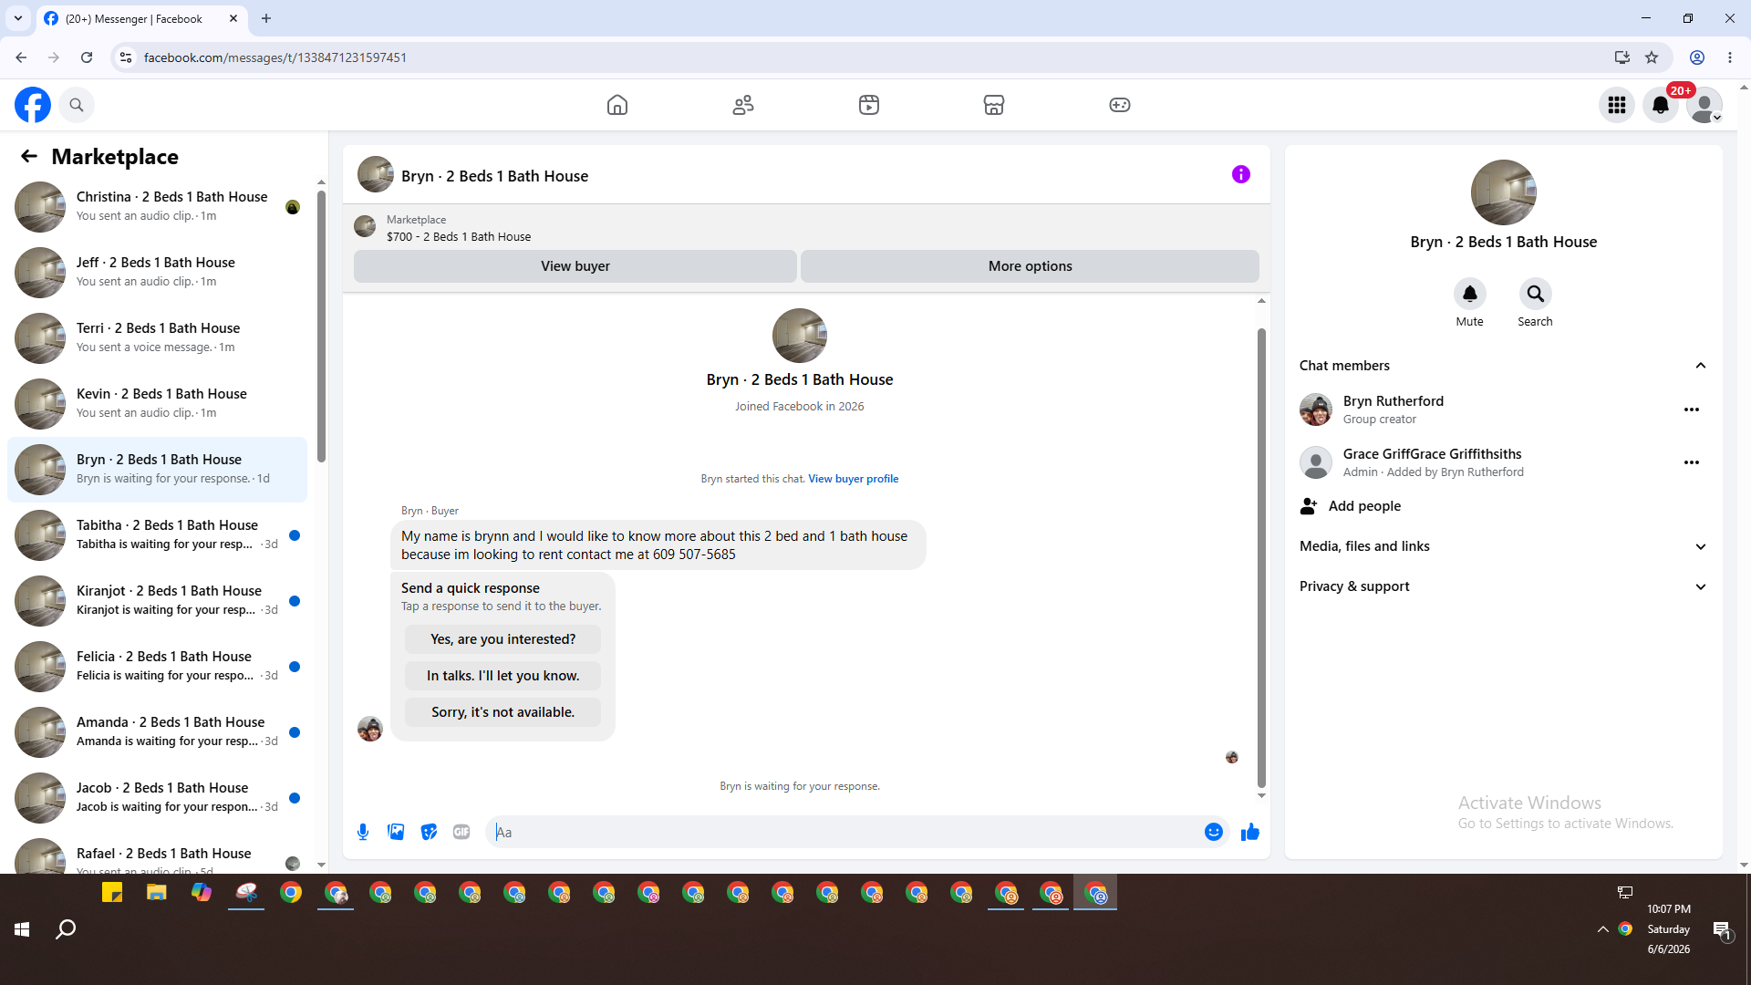Click the Facebook logo icon
The image size is (1751, 985).
tap(33, 105)
